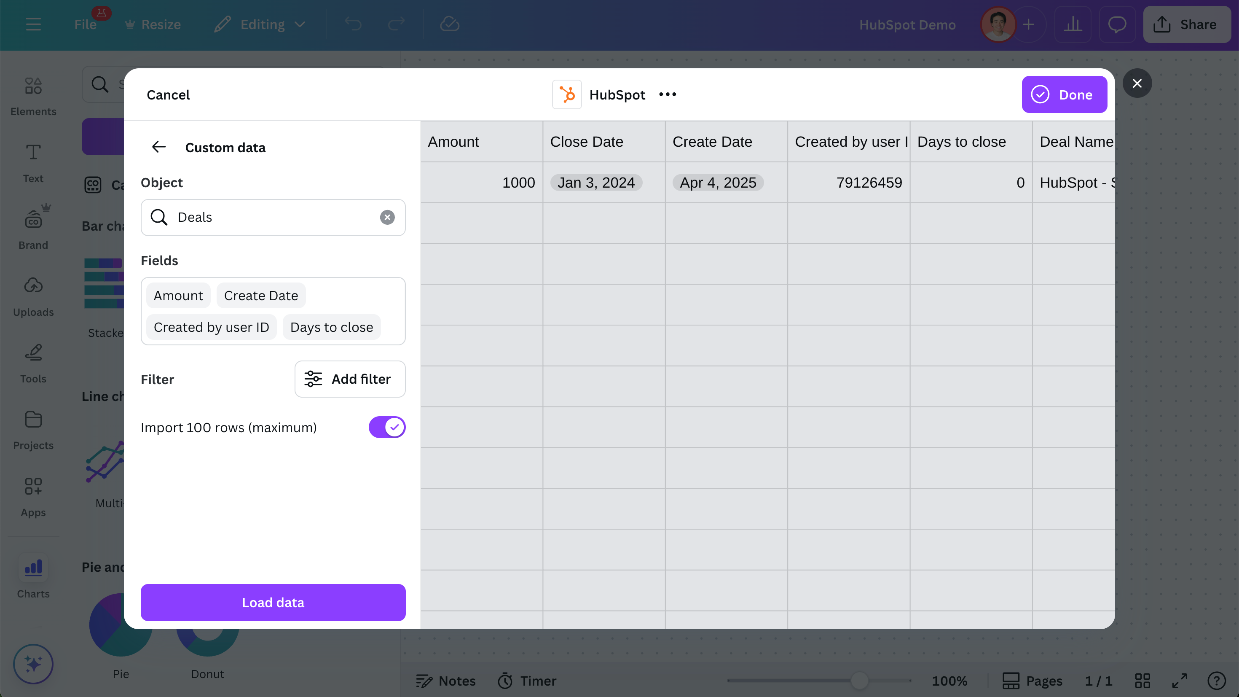Image resolution: width=1239 pixels, height=697 pixels.
Task: Confirm with the Done button
Action: point(1064,94)
